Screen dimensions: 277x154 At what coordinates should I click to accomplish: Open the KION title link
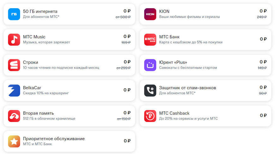[x=164, y=11]
